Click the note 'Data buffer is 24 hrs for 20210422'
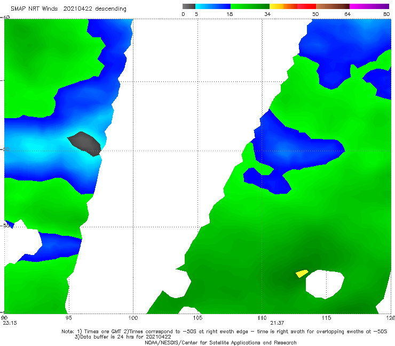This screenshot has height=346, width=395. coord(123,337)
